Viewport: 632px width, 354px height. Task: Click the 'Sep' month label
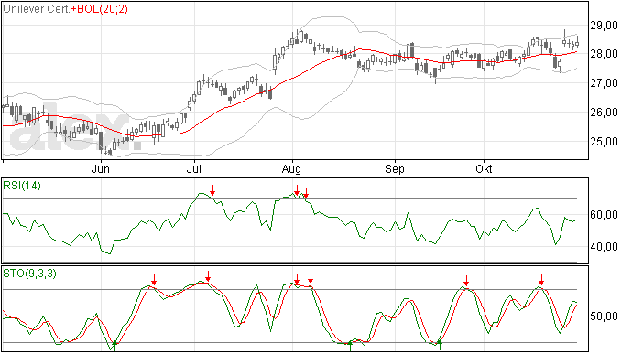click(x=394, y=169)
